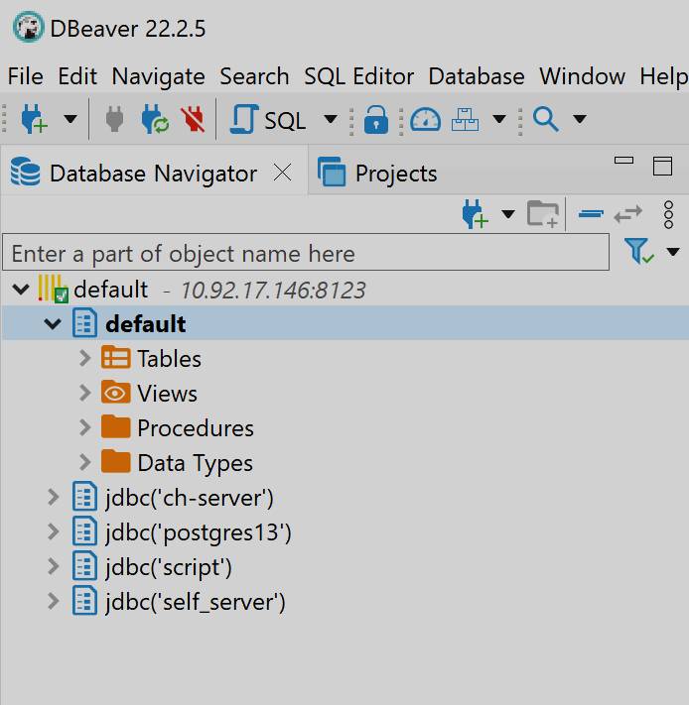Expand the jdbc('ch-server') node

pos(54,498)
